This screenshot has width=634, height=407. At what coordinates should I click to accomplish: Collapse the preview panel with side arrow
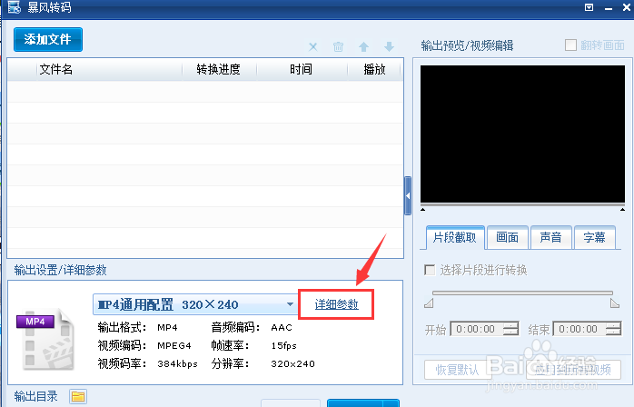[x=408, y=196]
